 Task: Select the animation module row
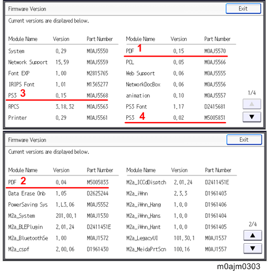[x=176, y=96]
